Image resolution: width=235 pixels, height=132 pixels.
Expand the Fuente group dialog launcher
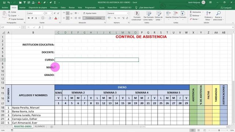60,23
